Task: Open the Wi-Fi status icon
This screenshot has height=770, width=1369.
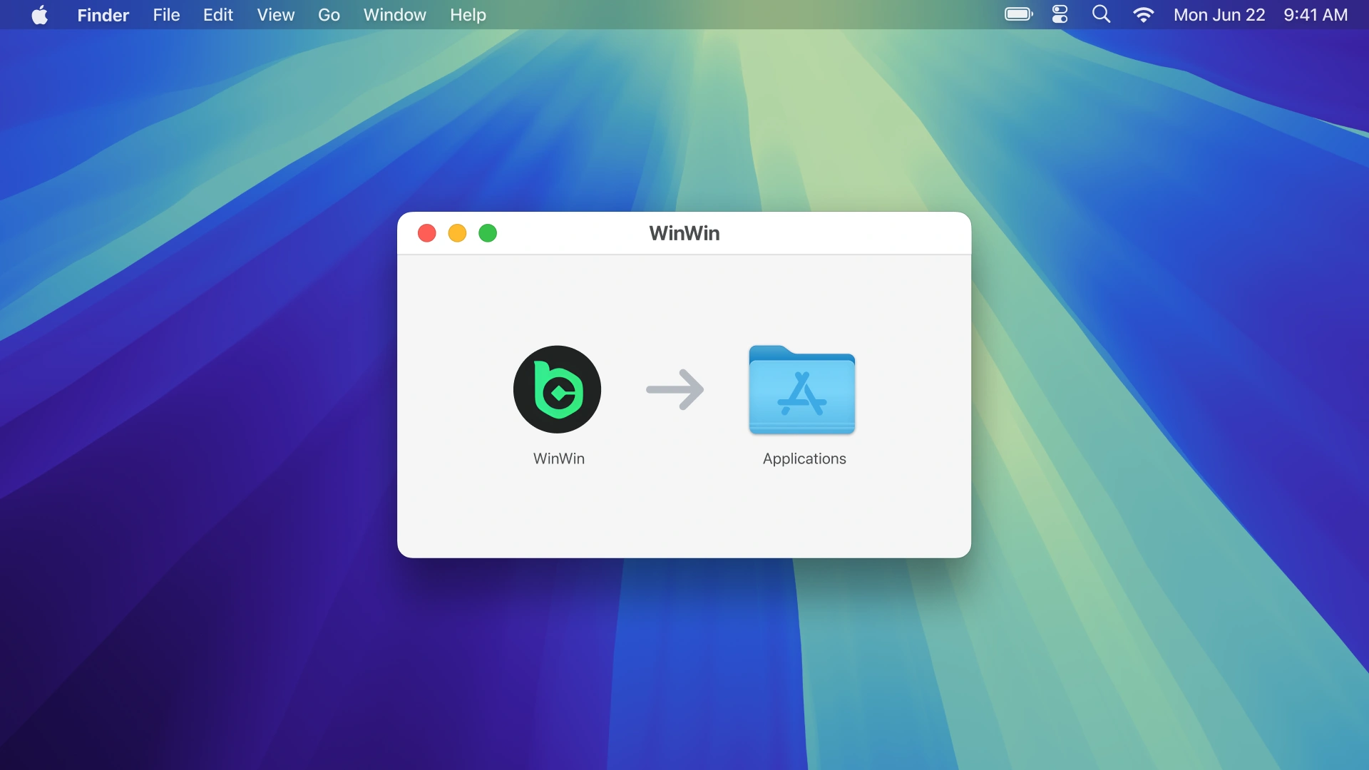Action: coord(1143,14)
